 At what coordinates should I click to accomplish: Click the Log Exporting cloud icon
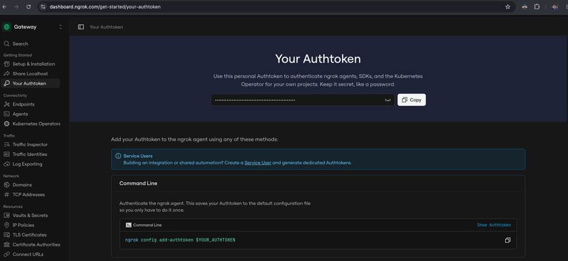point(7,164)
